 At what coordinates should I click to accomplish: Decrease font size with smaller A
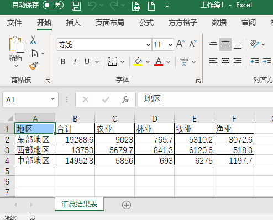click(x=193, y=44)
